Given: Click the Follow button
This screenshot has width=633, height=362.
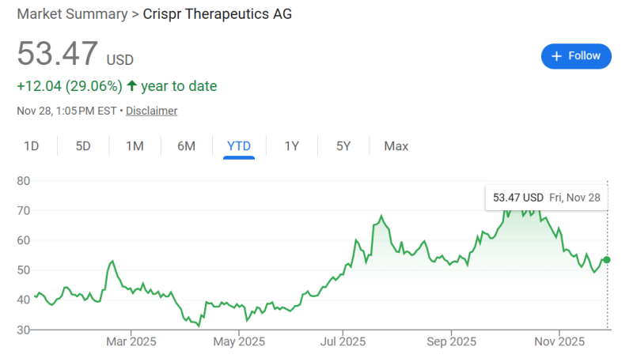Looking at the screenshot, I should pyautogui.click(x=576, y=56).
